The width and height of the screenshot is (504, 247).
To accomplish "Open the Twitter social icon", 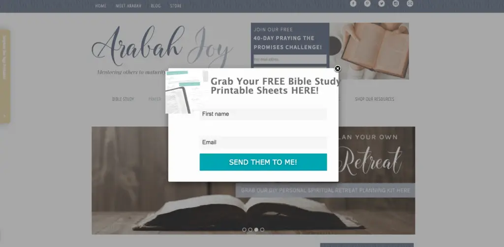I will point(381,3).
